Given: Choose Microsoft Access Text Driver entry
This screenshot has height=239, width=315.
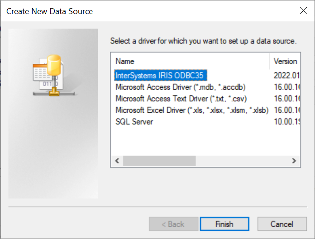Looking at the screenshot, I should coord(181,99).
